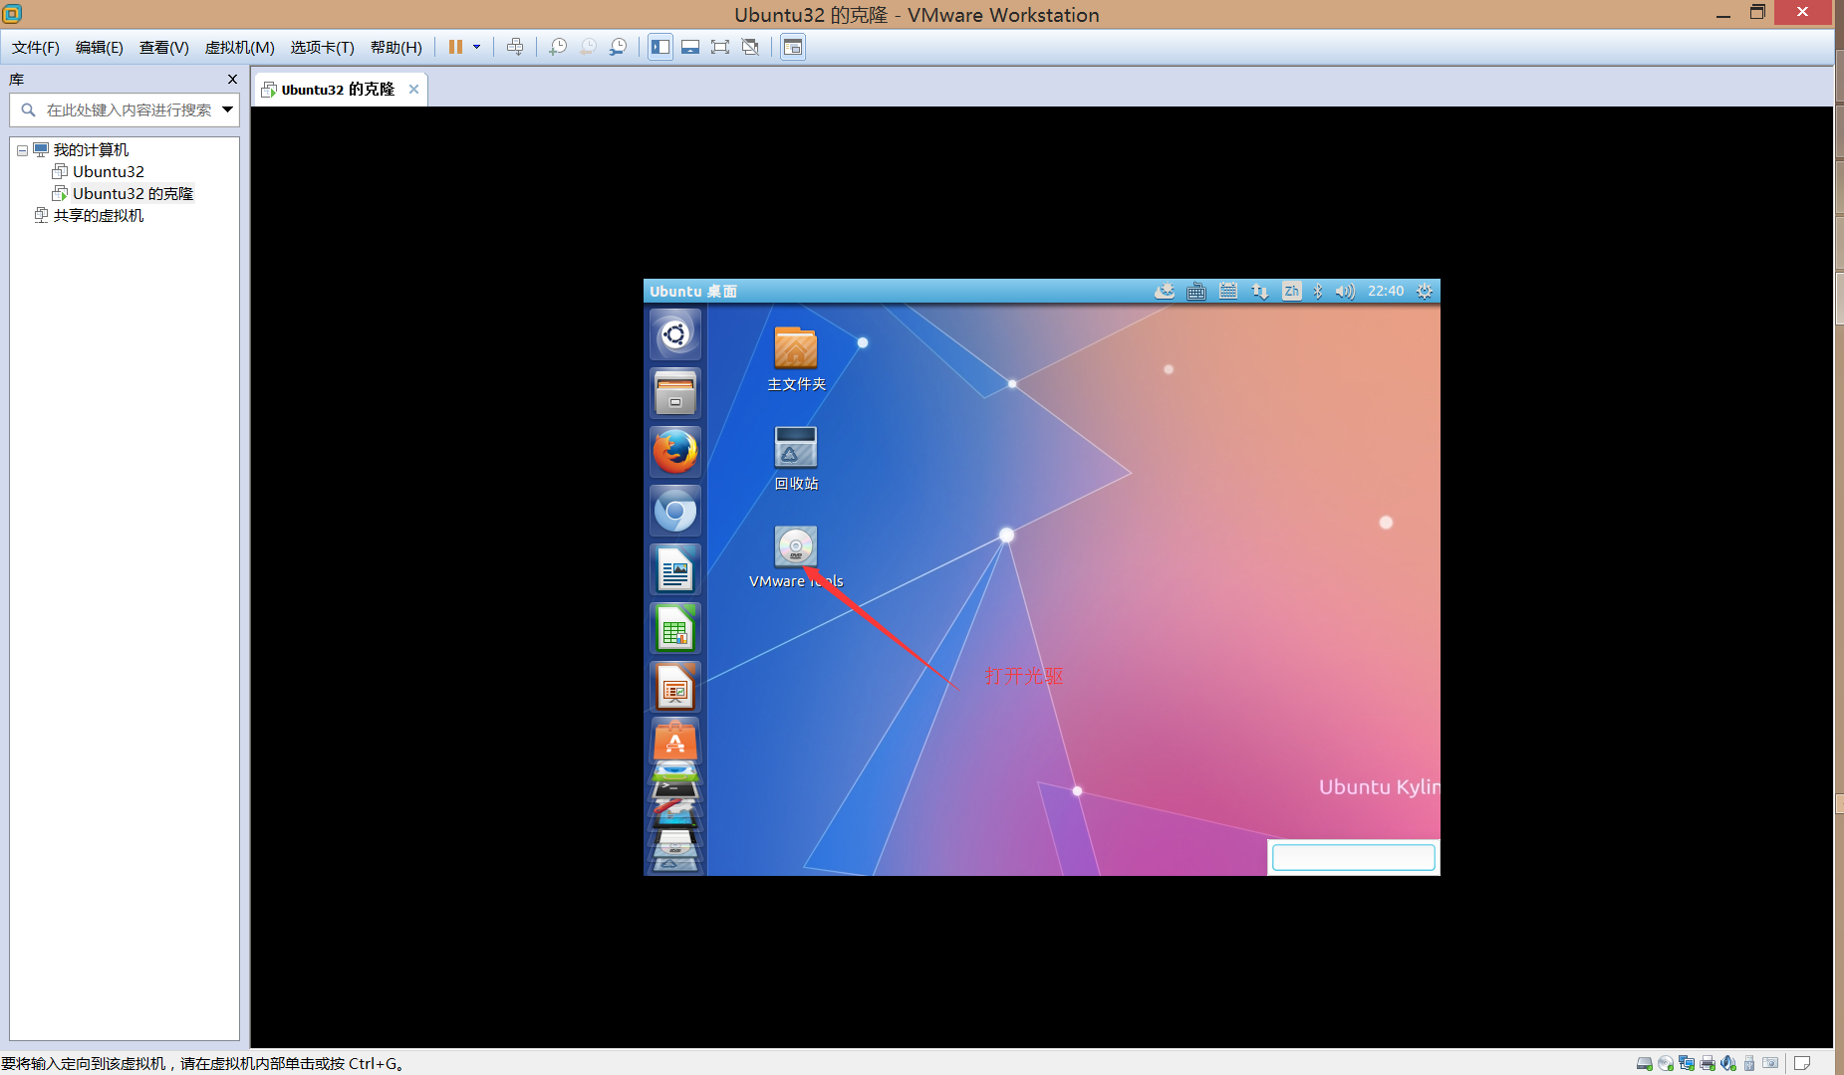Image resolution: width=1844 pixels, height=1075 pixels.
Task: Select 我的计算机 in the library tree
Action: pyautogui.click(x=91, y=150)
